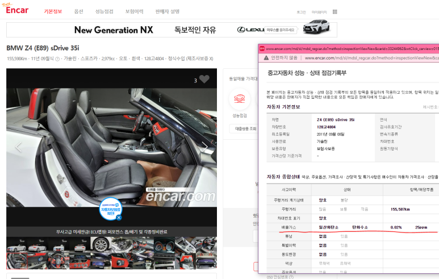Click the 특별이력 row label
Screen dimensions: 439x279
289,245
